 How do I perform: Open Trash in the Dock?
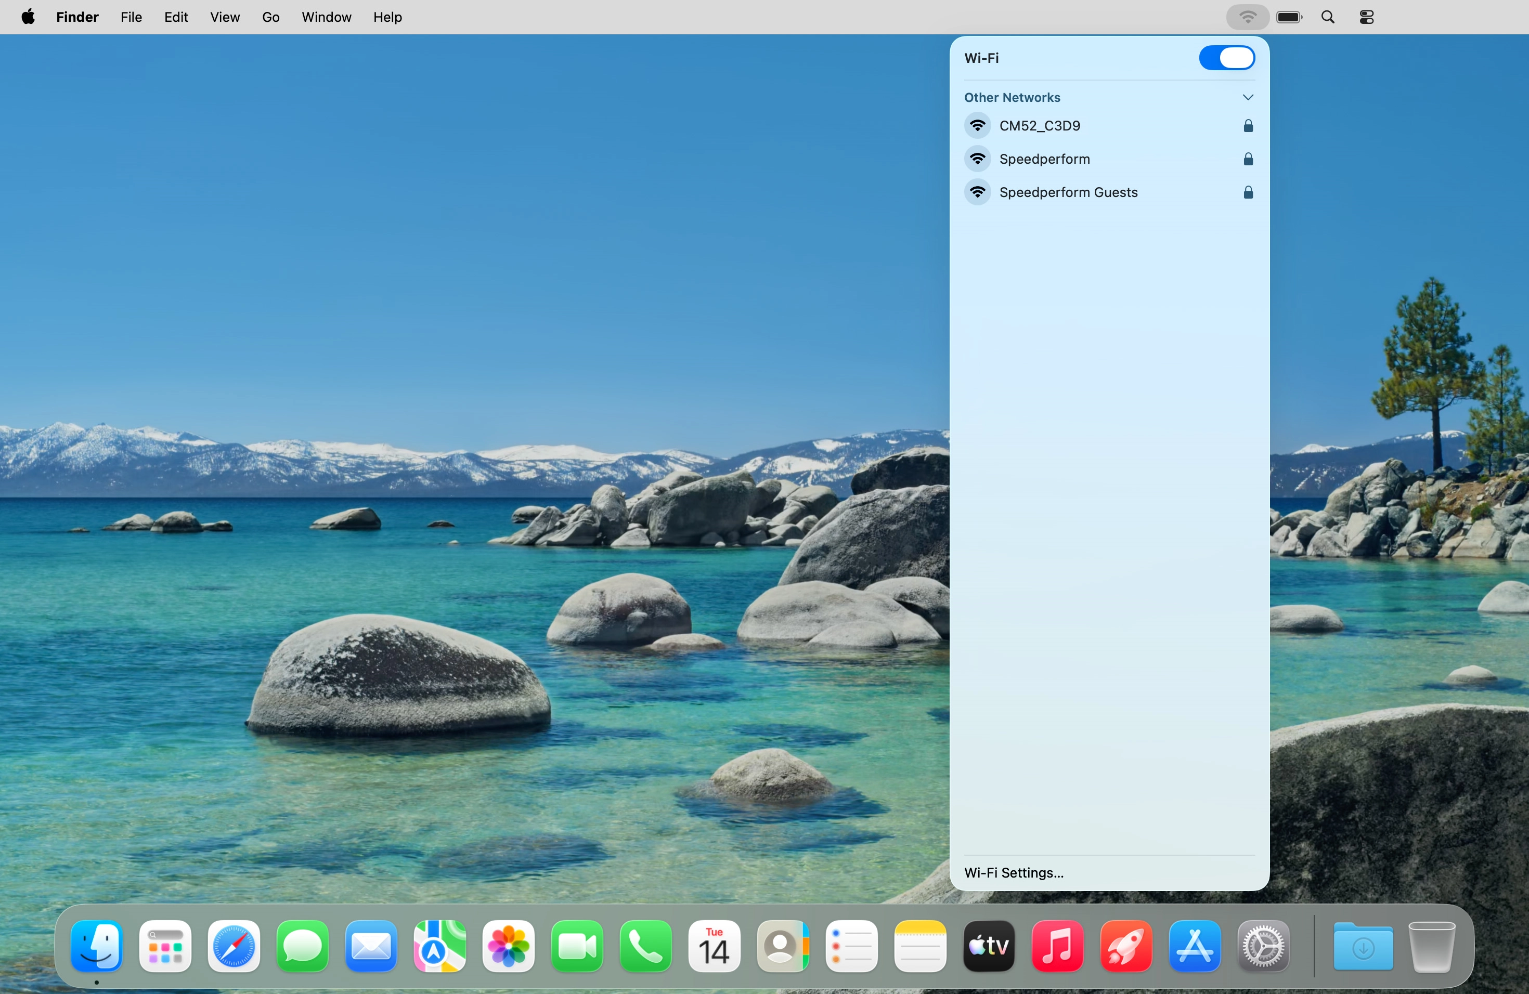(x=1431, y=947)
